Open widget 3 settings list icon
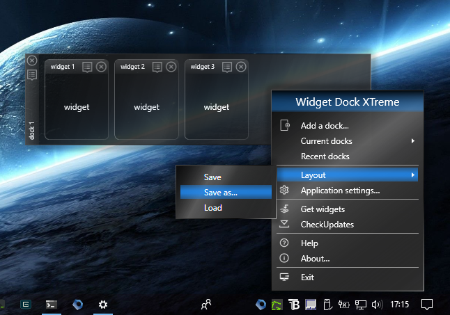This screenshot has width=450, height=315. pyautogui.click(x=227, y=67)
